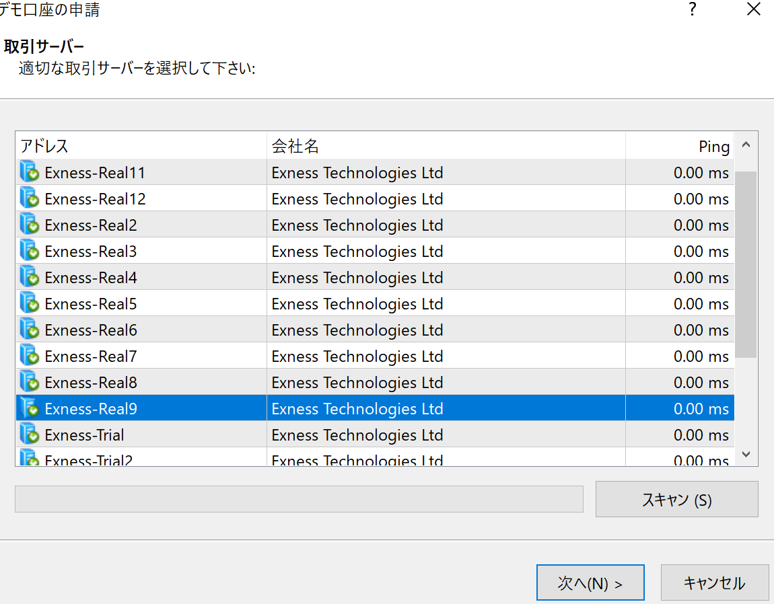
Task: Select the partially visible Exness-Trial2 server row
Action: (x=375, y=457)
